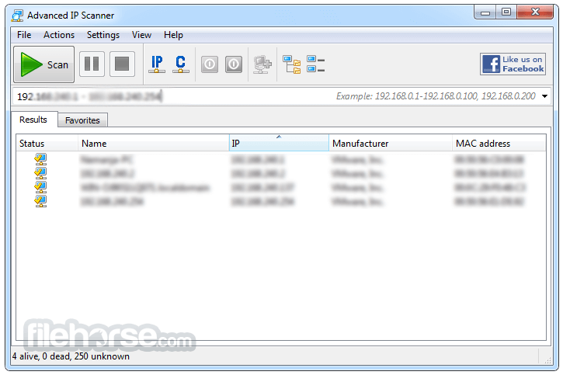Click the IP subnet toolbar icon
The image size is (563, 375).
(157, 64)
